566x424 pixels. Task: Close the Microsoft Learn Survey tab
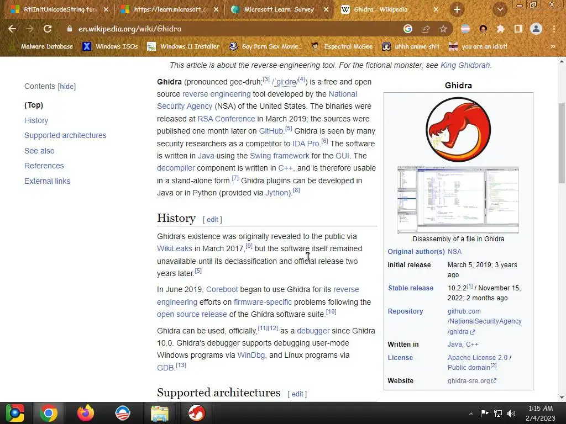[x=326, y=10]
